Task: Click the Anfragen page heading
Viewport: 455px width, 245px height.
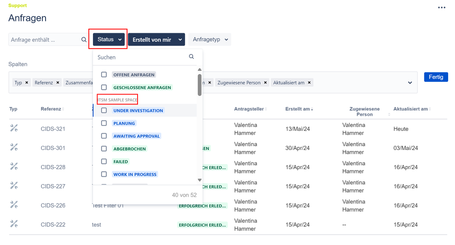Action: click(x=27, y=18)
